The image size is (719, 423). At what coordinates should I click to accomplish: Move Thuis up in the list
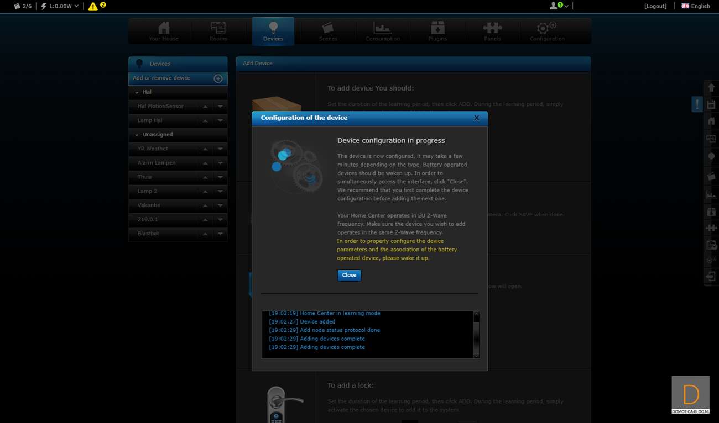(205, 177)
